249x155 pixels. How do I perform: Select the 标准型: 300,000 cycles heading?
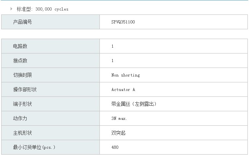[x=43, y=9]
